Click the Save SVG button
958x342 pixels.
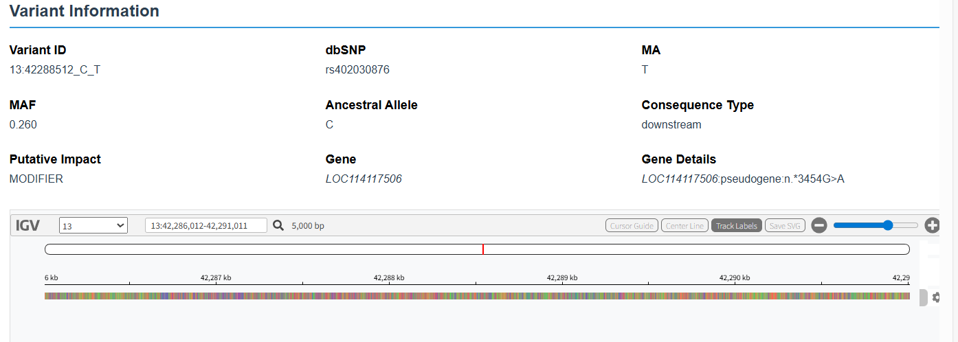786,225
